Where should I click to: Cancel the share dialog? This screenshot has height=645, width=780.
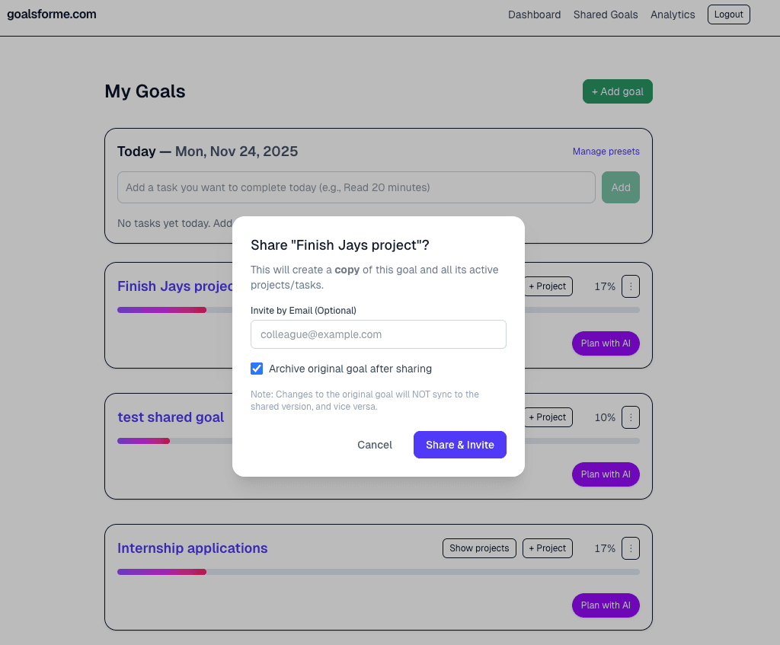click(x=374, y=445)
